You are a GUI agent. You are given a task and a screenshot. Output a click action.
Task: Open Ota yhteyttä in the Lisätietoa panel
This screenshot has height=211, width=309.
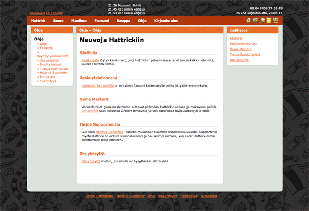pyautogui.click(x=239, y=60)
